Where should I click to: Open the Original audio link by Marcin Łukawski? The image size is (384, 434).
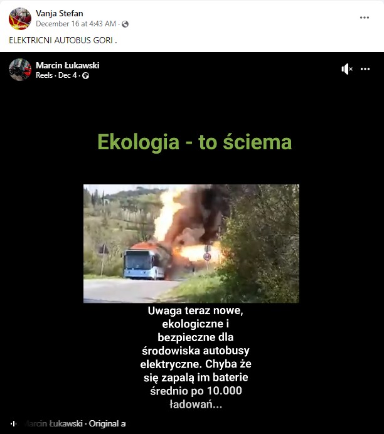pyautogui.click(x=75, y=423)
